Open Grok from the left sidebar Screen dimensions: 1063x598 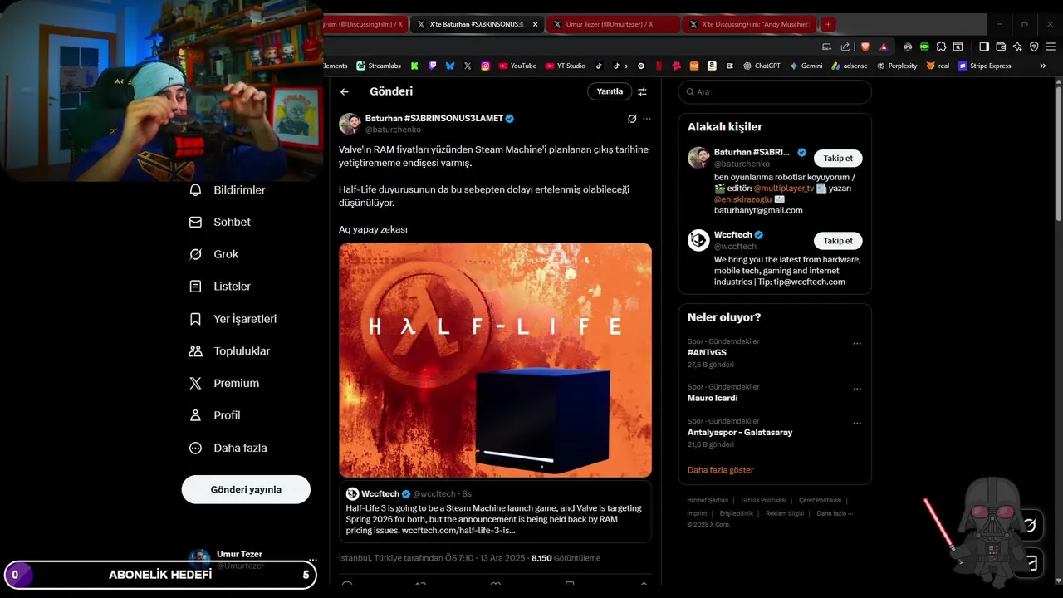pos(213,254)
